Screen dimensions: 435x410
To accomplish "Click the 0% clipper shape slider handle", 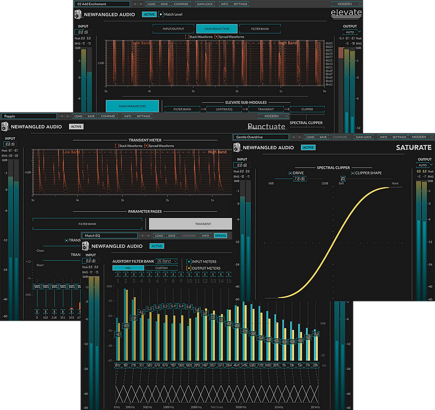I will tap(343, 179).
